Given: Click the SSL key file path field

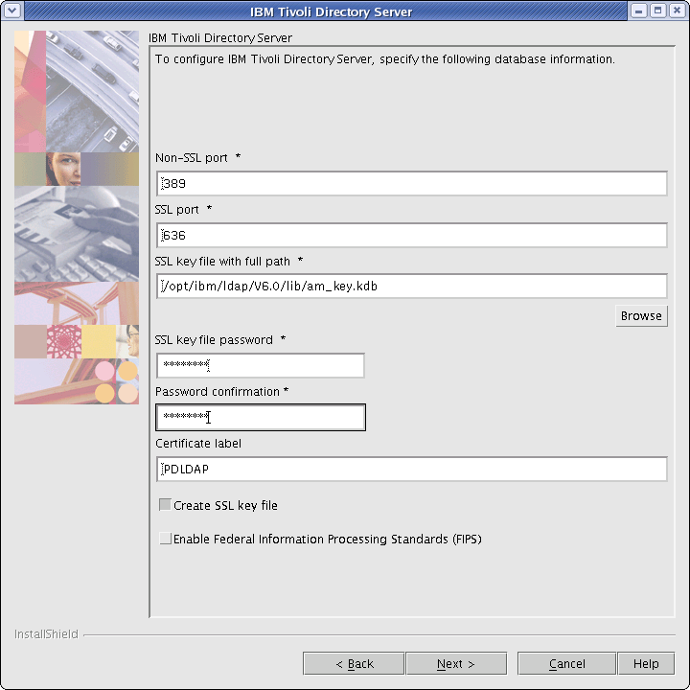Looking at the screenshot, I should (x=411, y=286).
